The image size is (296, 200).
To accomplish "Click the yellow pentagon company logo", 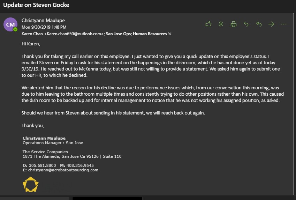I will (x=30, y=184).
